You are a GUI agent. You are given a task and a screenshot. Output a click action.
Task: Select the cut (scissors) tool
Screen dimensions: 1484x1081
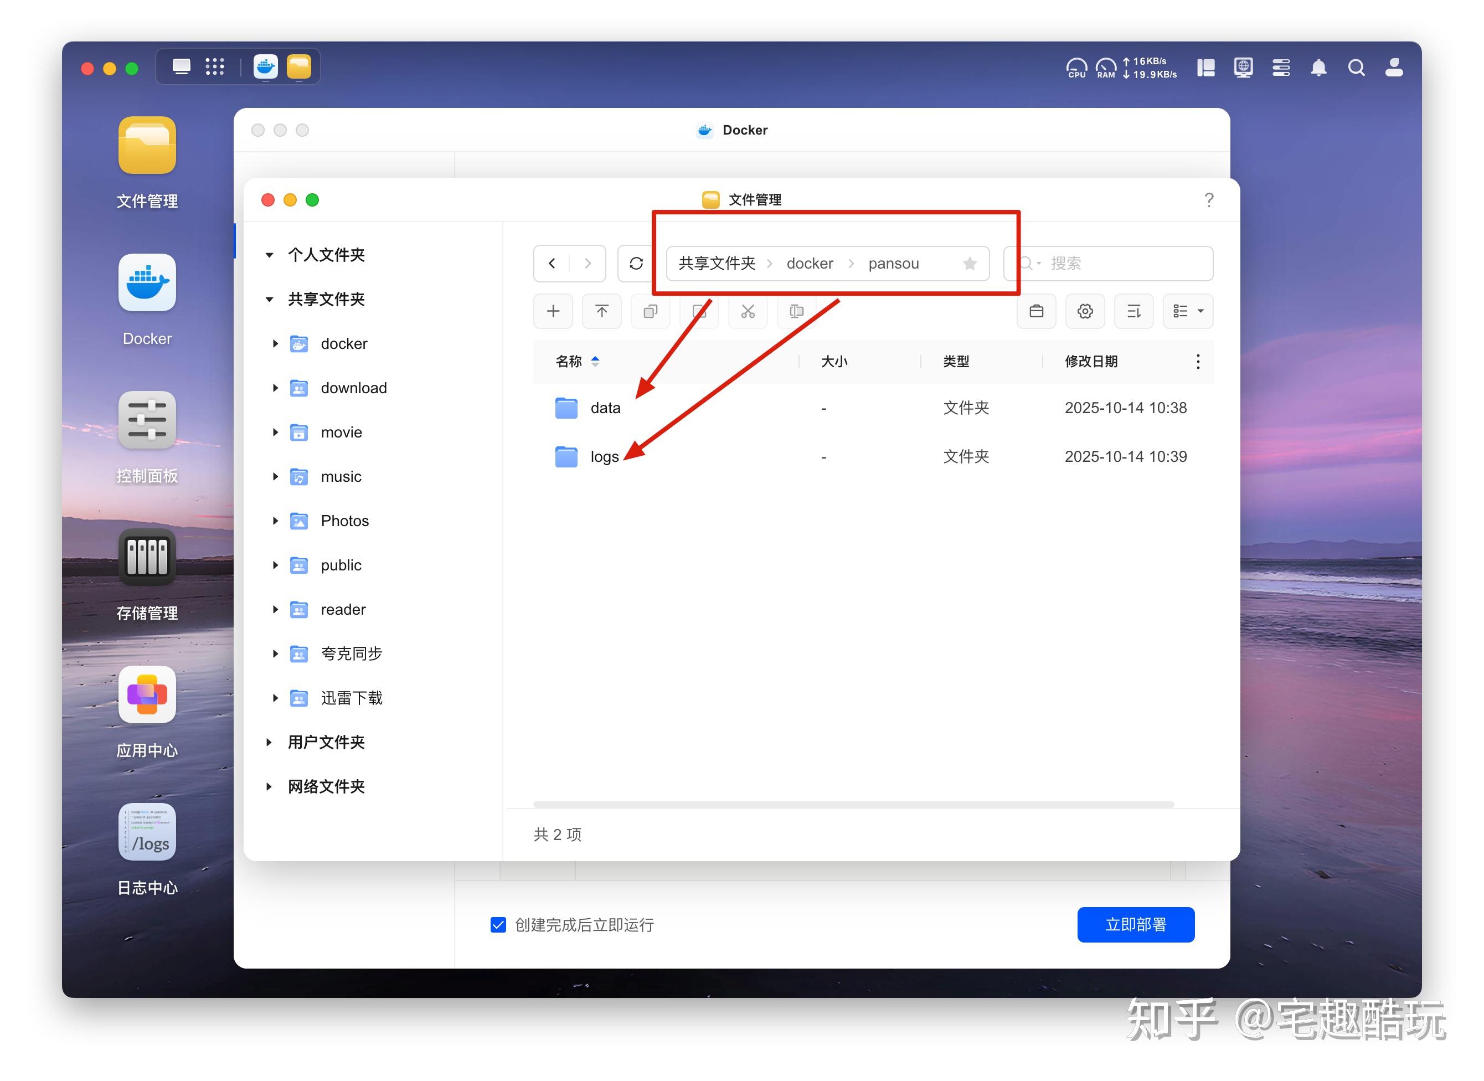pyautogui.click(x=748, y=311)
